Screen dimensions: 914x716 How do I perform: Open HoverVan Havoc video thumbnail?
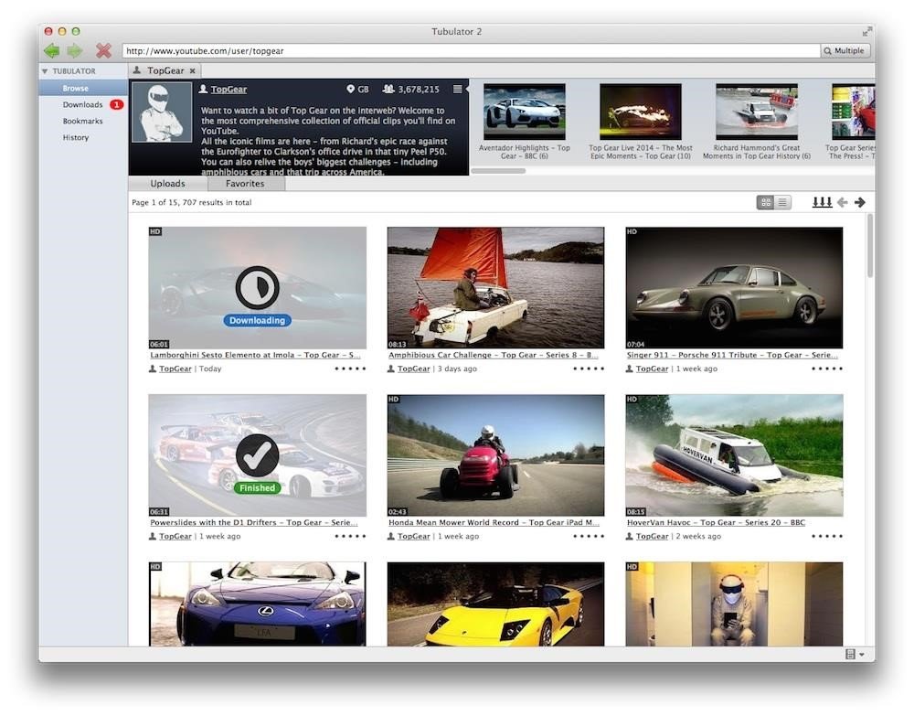(734, 455)
